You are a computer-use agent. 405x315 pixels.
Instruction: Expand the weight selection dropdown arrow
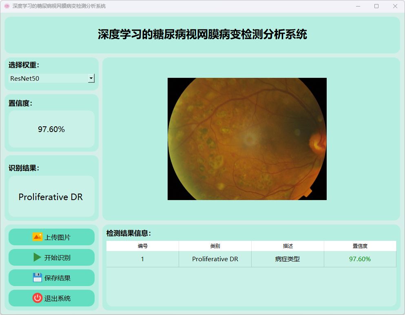click(91, 78)
